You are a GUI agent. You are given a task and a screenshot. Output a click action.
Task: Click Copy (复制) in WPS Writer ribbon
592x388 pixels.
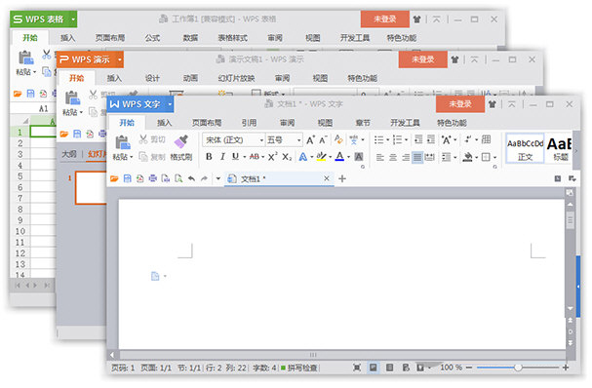[152, 157]
